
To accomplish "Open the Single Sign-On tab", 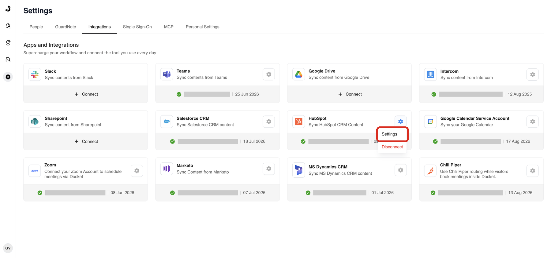I will pos(137,27).
